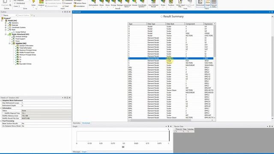Select Middle Principal Stress in the outline

click(x=27, y=52)
